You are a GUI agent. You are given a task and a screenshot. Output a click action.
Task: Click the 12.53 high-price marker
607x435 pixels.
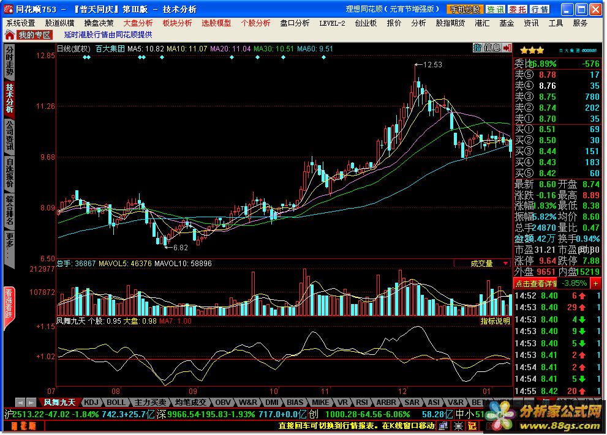(428, 65)
